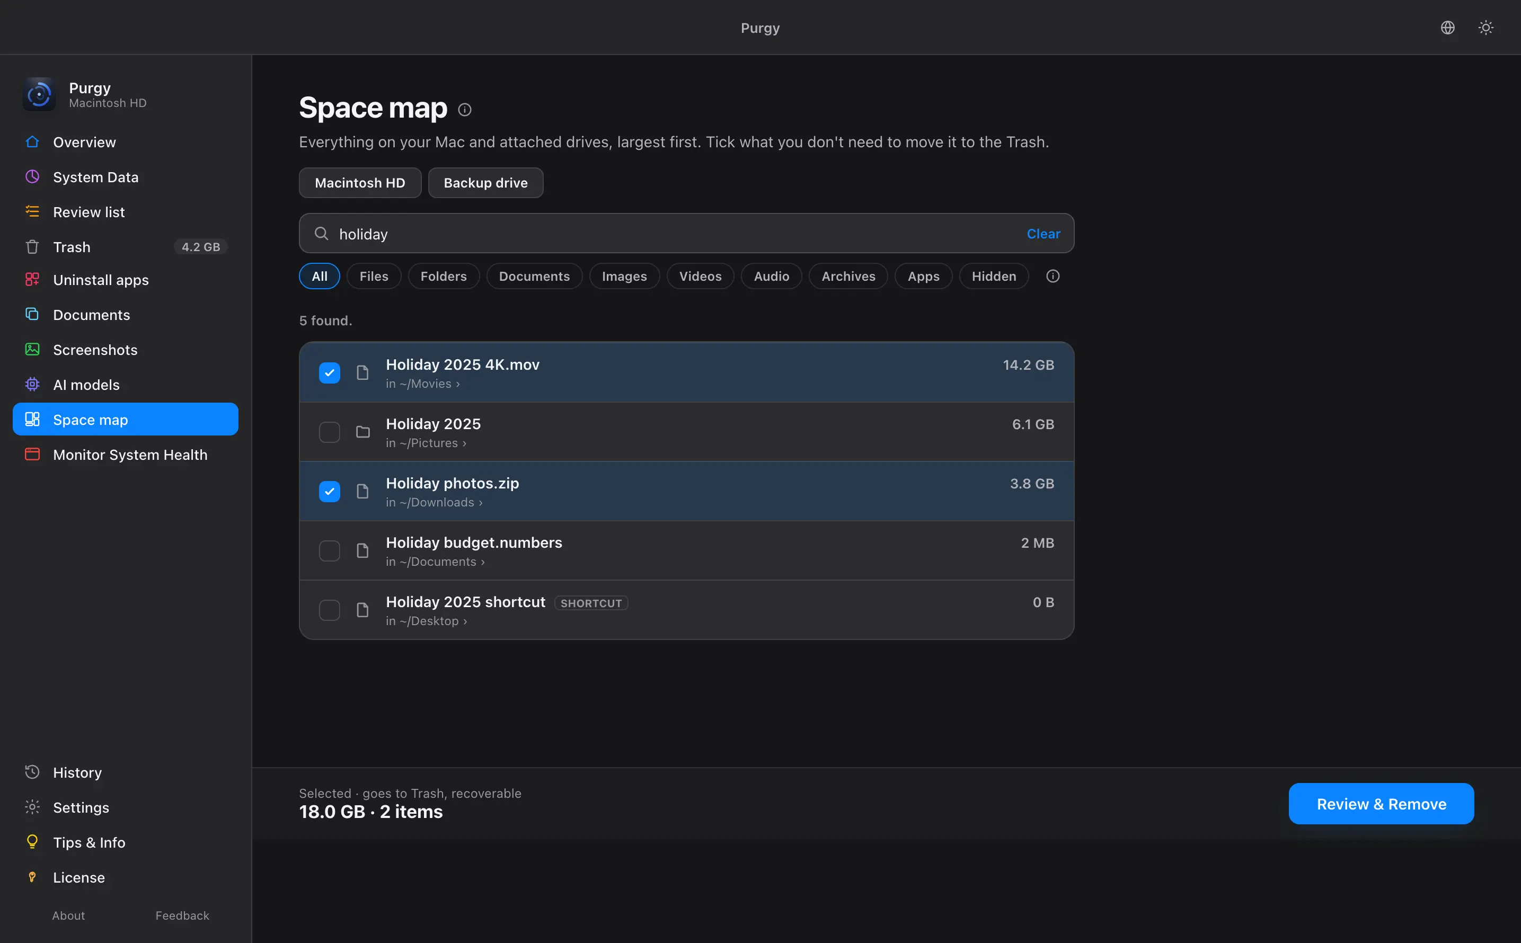
Task: Clear the holiday search
Action: pos(1044,234)
